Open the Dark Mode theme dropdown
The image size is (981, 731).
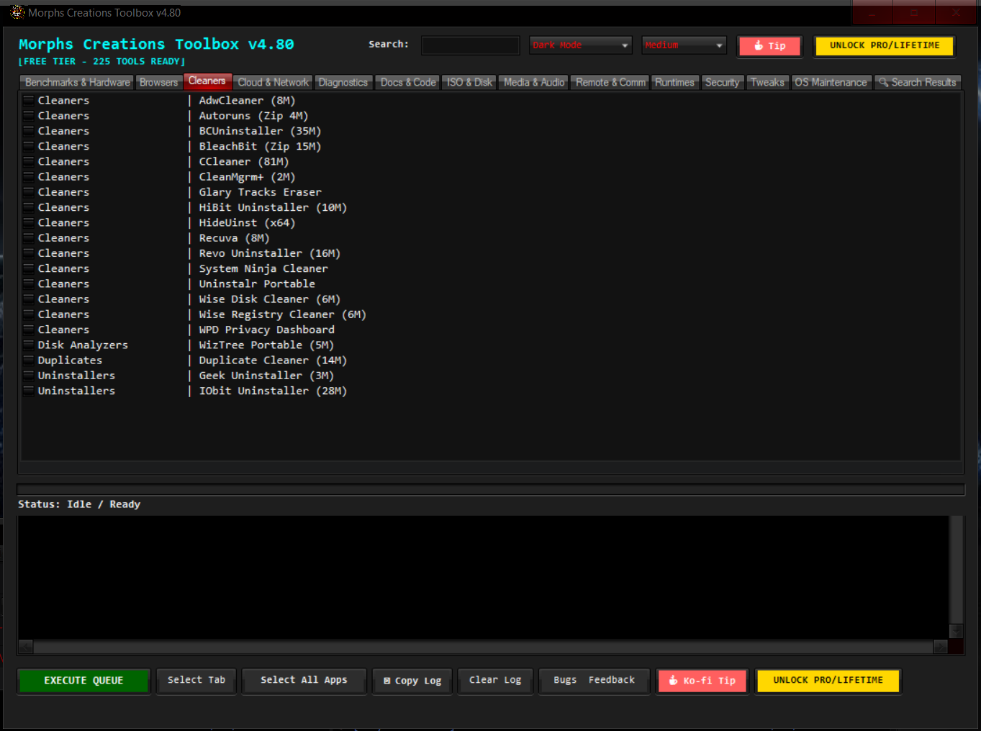(580, 45)
